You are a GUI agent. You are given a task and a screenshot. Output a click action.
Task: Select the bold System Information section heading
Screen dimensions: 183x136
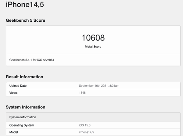pyautogui.click(x=26, y=107)
